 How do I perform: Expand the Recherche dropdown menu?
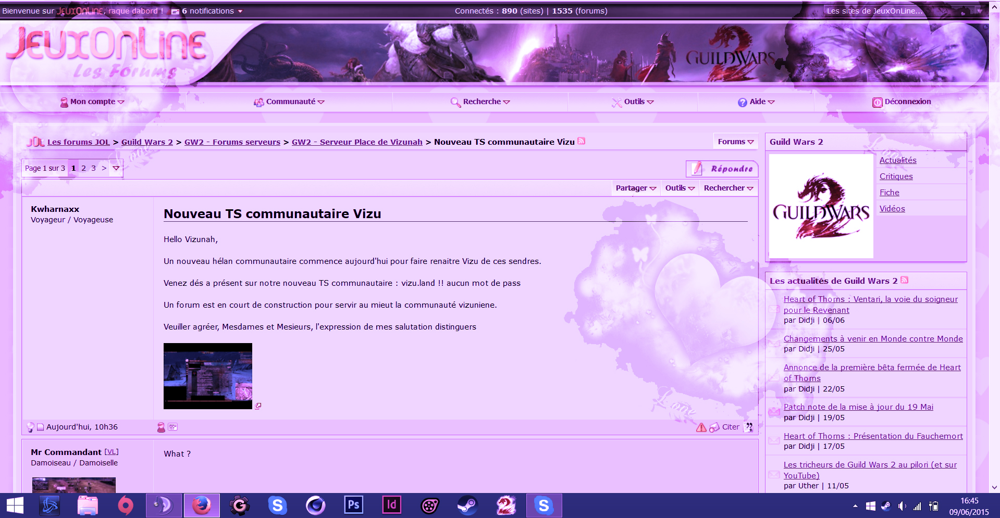tap(480, 102)
